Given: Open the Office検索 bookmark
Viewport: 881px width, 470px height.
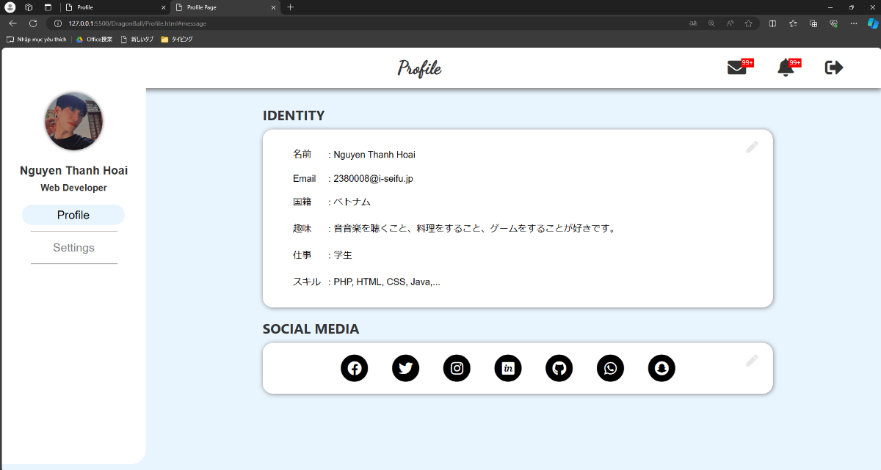Looking at the screenshot, I should (95, 40).
